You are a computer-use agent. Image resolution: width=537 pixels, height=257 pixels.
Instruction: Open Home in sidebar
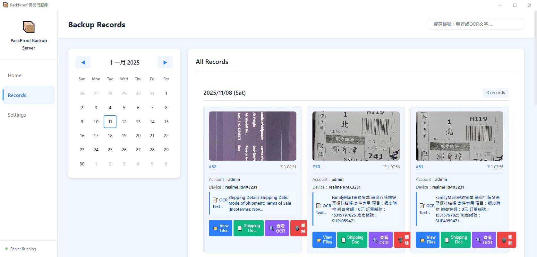(x=29, y=75)
